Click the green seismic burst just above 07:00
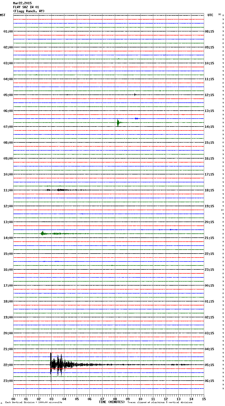Image resolution: width=225 pixels, height=406 pixels. point(118,123)
